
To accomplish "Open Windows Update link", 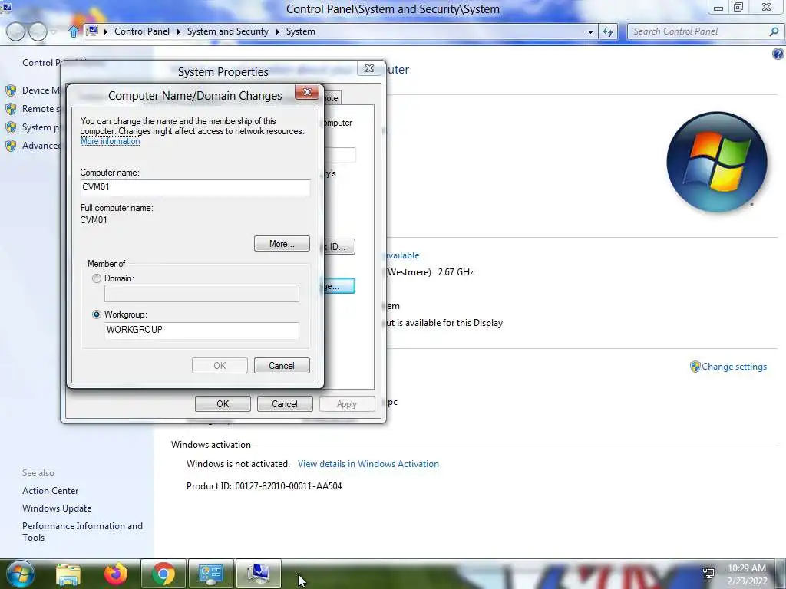I will tap(57, 508).
